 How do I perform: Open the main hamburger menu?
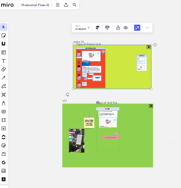click(58, 5)
